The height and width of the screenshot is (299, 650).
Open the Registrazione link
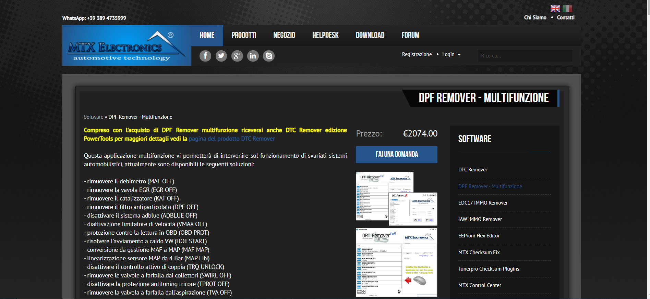(417, 54)
